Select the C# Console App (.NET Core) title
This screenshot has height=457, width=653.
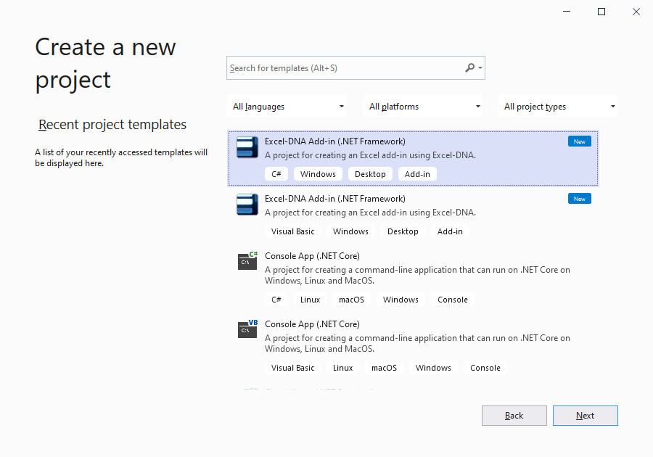tap(312, 256)
